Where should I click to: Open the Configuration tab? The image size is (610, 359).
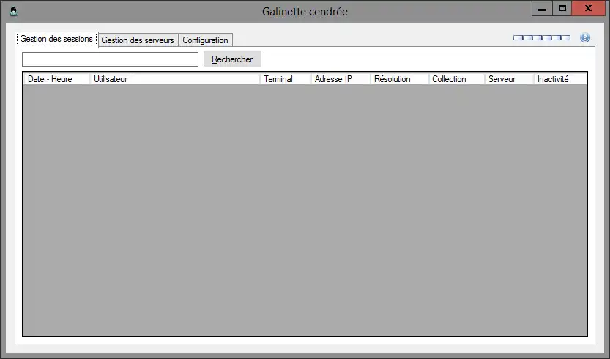[x=205, y=40]
